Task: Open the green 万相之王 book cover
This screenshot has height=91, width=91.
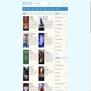Action: (x=26, y=57)
